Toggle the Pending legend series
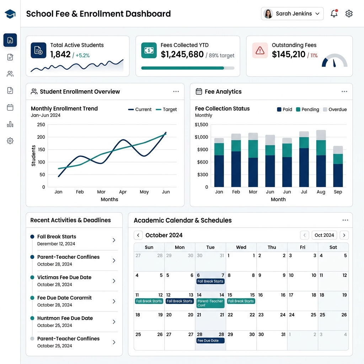364x364 pixels. pos(307,109)
